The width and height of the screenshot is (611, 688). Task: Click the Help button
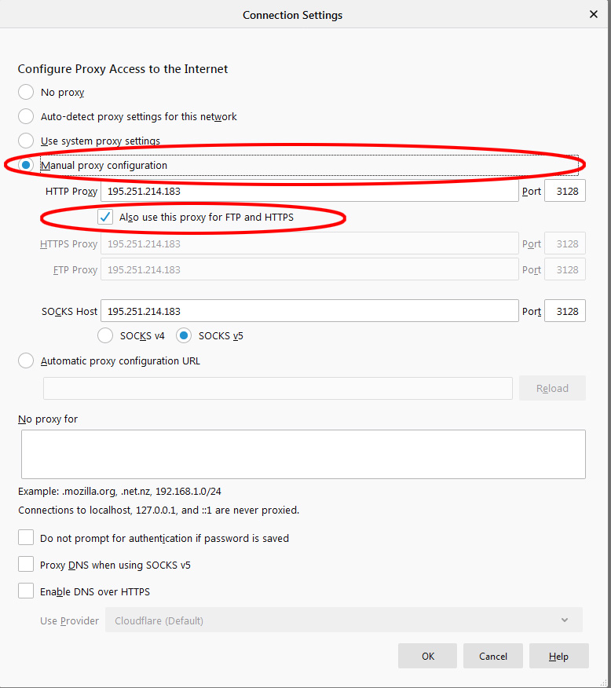[x=558, y=656]
